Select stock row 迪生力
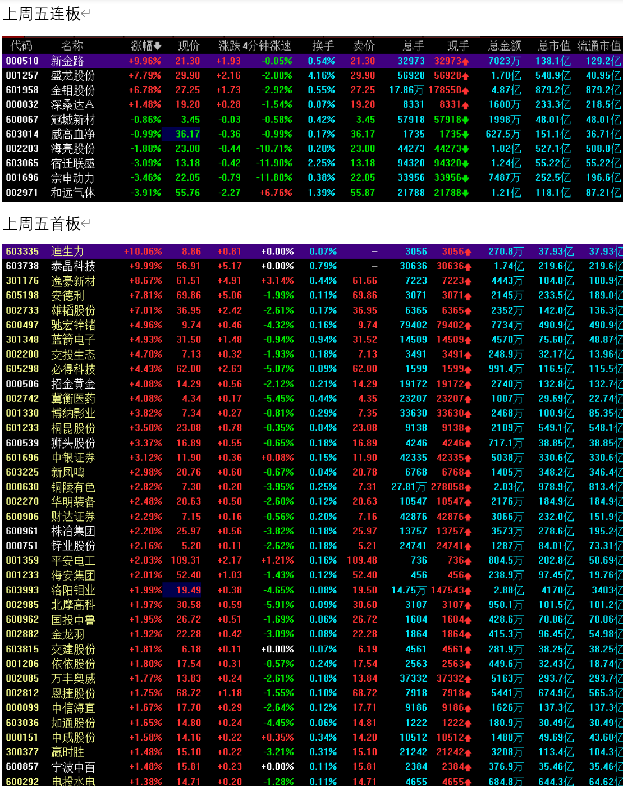Image resolution: width=623 pixels, height=786 pixels. [x=313, y=252]
